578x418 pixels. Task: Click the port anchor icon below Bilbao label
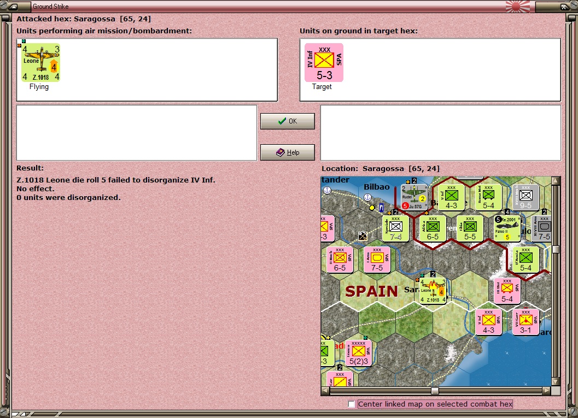click(367, 197)
